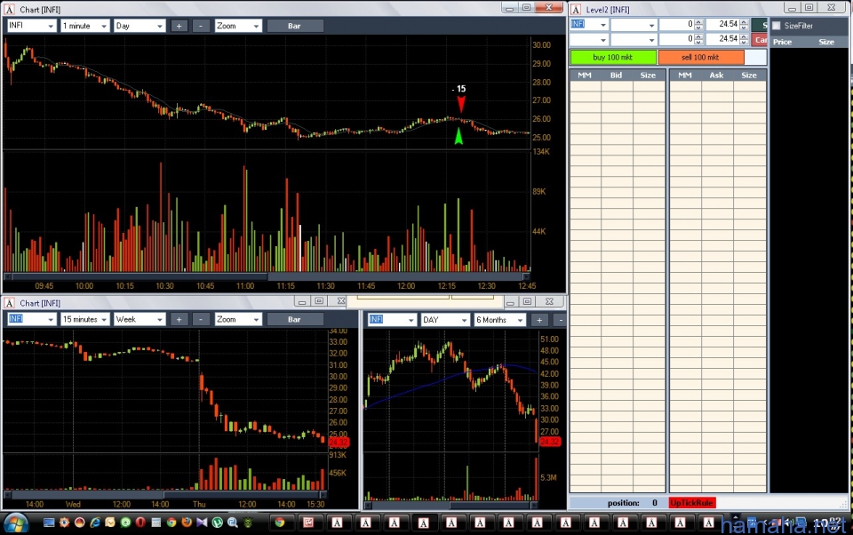Click the Bar chart type button on top chart

[x=294, y=26]
